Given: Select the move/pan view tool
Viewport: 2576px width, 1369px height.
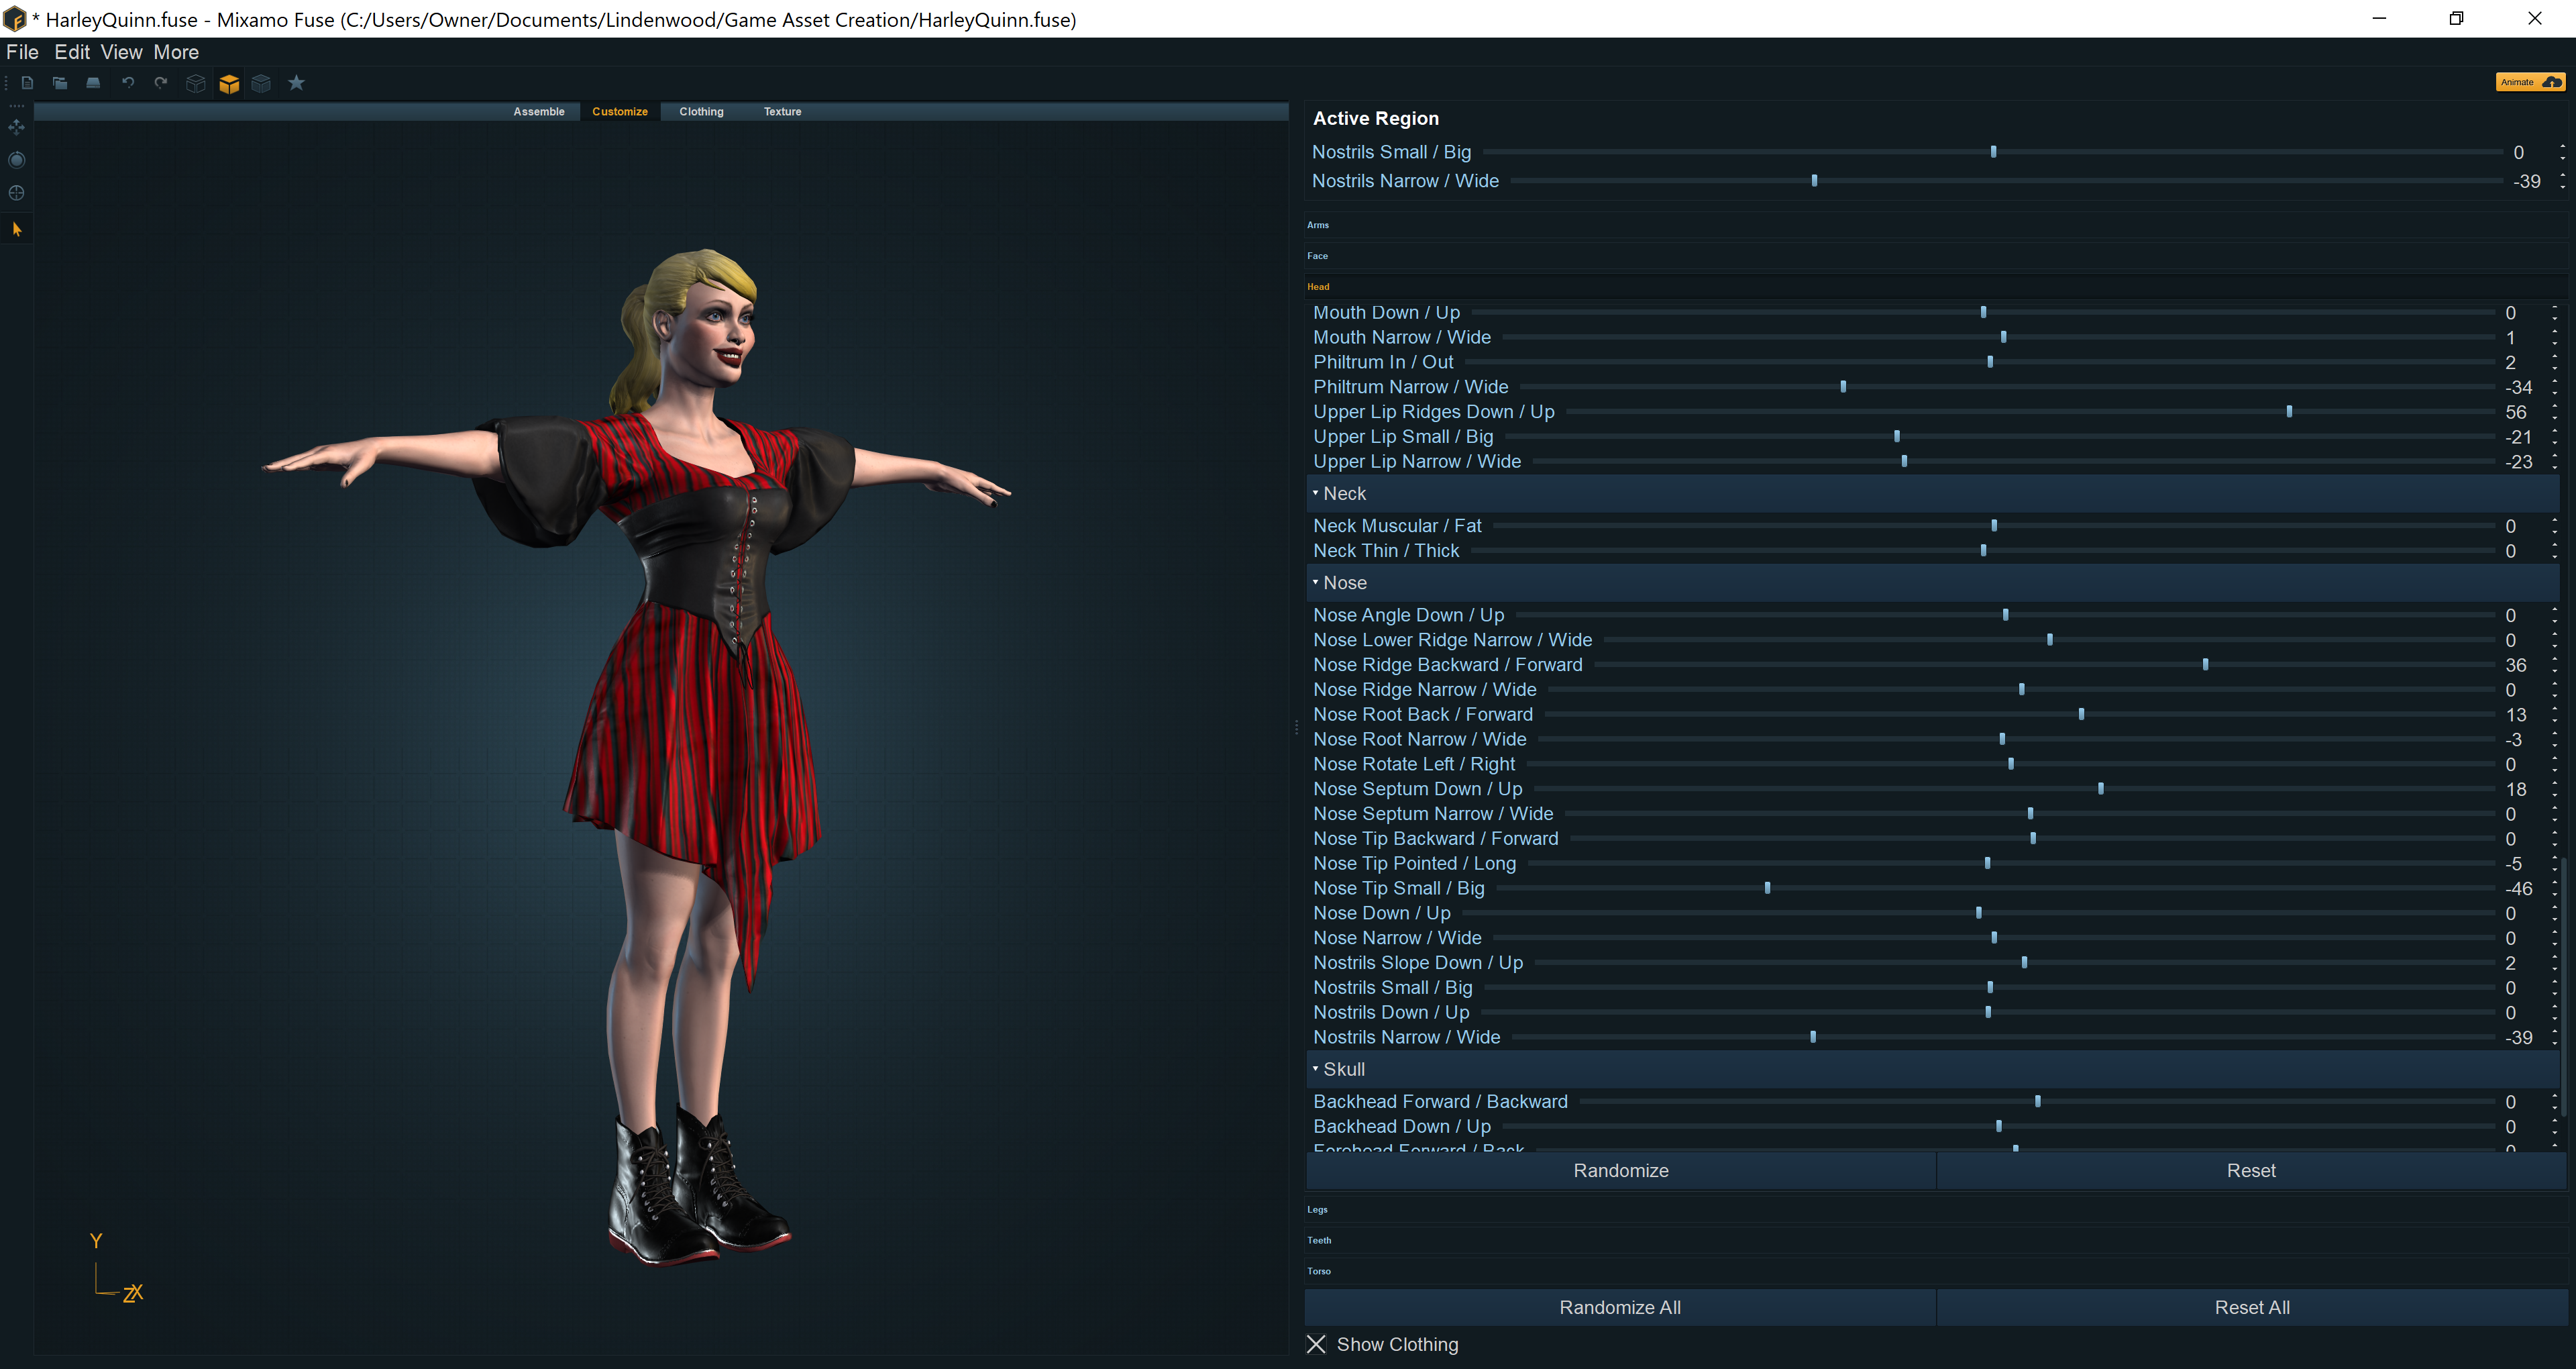Looking at the screenshot, I should click(x=17, y=127).
